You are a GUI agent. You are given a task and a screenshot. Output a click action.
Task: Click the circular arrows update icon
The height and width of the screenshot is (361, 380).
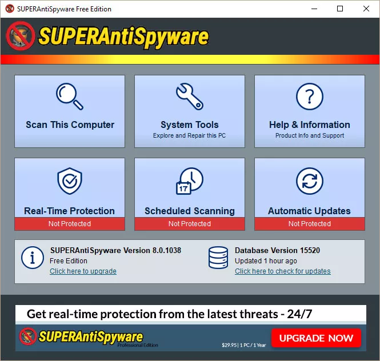pos(310,181)
